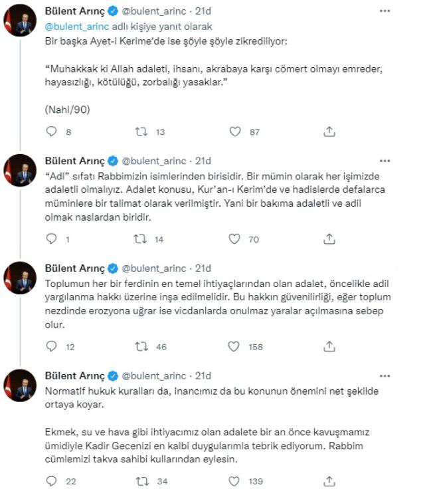
Task: Like the Nahl/90 verse tweet
Action: pos(234,132)
